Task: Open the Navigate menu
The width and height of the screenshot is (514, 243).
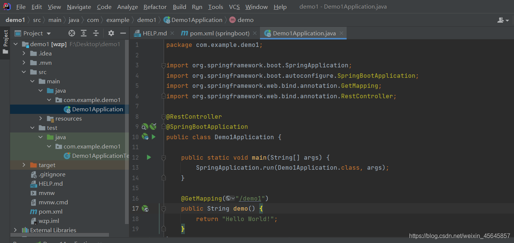Action: 79,7
